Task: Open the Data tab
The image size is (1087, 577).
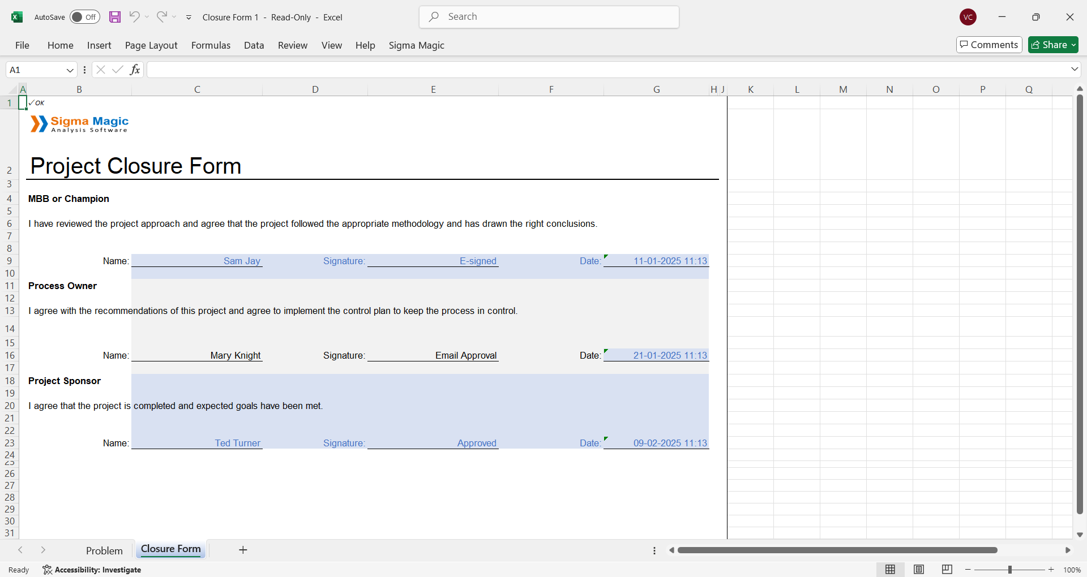Action: (254, 45)
